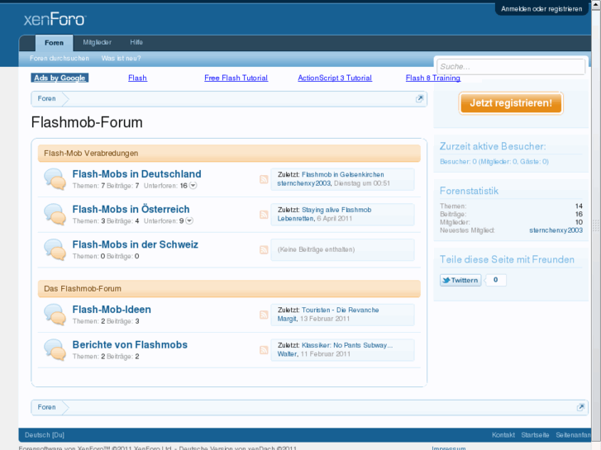The height and width of the screenshot is (450, 601).
Task: Expand Unterforen list for Flash-Mobs in Österreich
Action: pos(189,221)
